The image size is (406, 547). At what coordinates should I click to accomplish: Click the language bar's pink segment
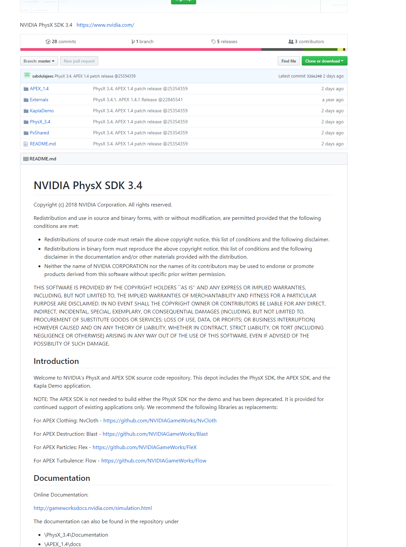pyautogui.click(x=141, y=49)
